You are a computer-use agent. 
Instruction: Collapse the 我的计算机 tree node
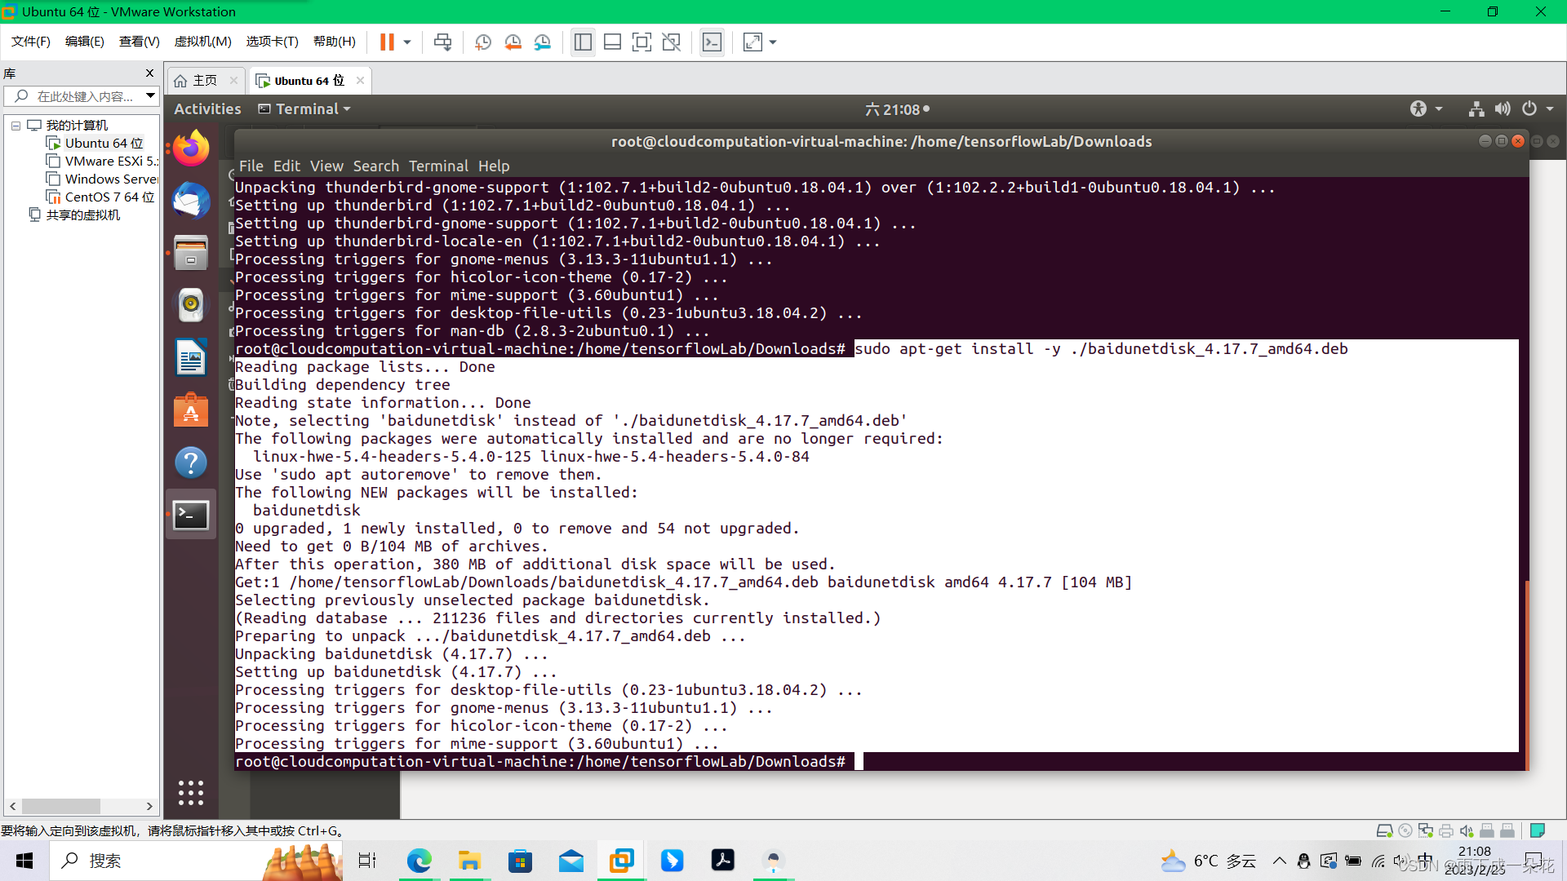pos(16,126)
